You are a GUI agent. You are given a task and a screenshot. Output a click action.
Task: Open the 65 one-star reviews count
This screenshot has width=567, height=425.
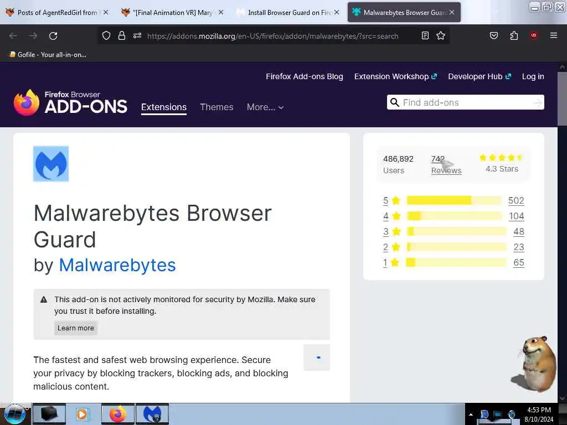pyautogui.click(x=518, y=263)
